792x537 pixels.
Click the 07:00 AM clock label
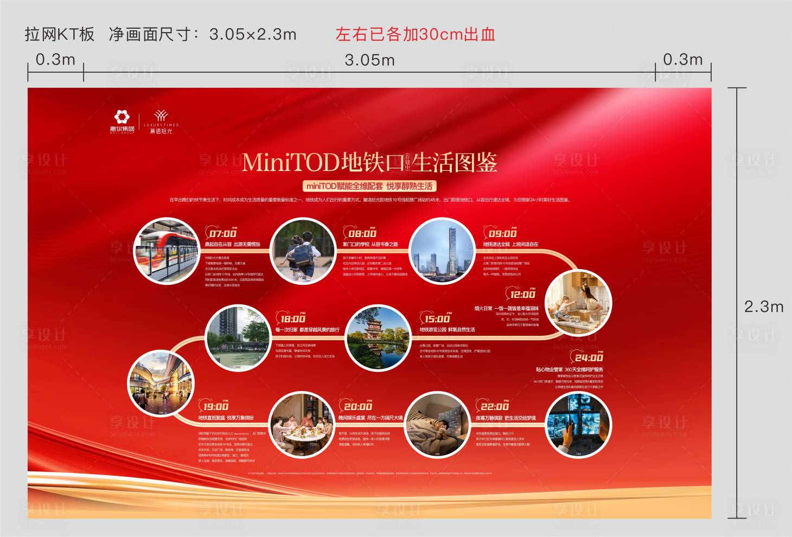pos(222,233)
